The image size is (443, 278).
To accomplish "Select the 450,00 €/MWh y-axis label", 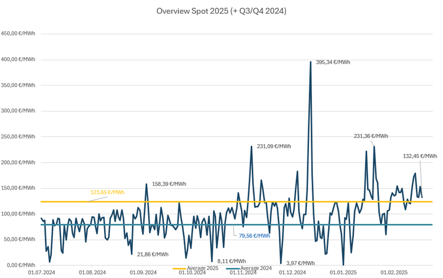I will pos(19,34).
